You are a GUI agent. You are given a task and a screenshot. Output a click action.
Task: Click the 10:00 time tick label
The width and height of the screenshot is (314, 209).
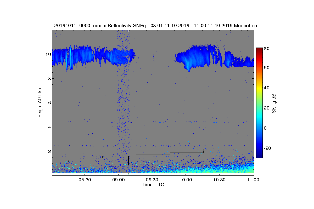pyautogui.click(x=186, y=180)
